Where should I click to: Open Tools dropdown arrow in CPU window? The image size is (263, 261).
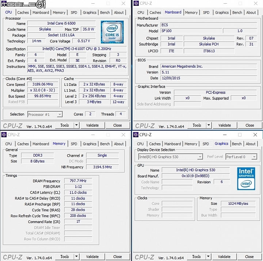coord(76,125)
